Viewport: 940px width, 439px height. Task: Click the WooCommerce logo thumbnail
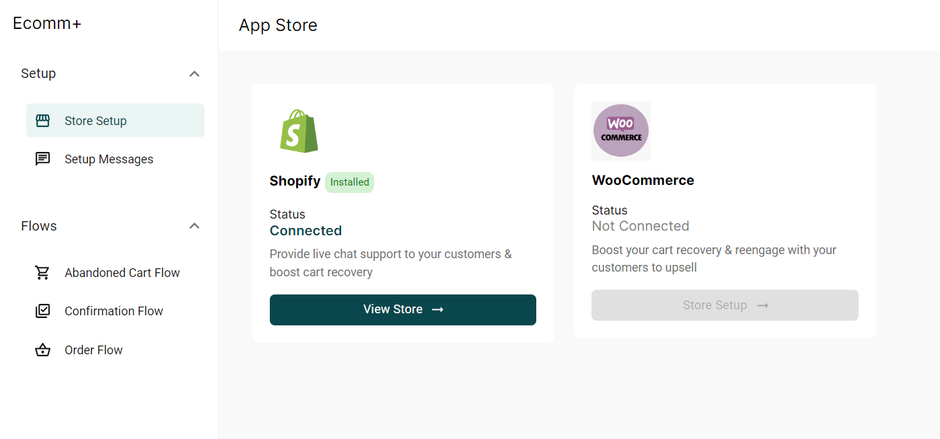tap(621, 131)
